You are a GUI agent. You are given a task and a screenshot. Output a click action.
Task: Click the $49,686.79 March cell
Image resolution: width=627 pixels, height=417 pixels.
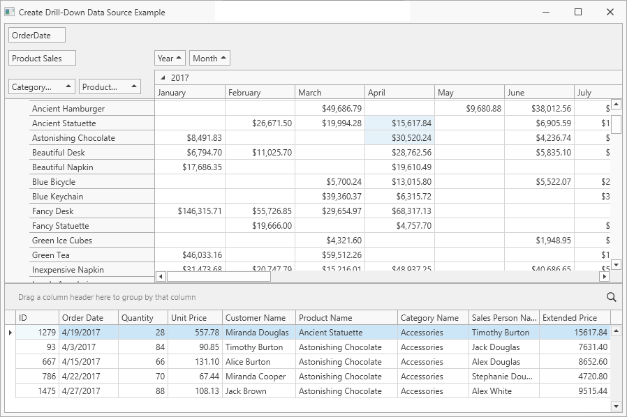(x=330, y=109)
